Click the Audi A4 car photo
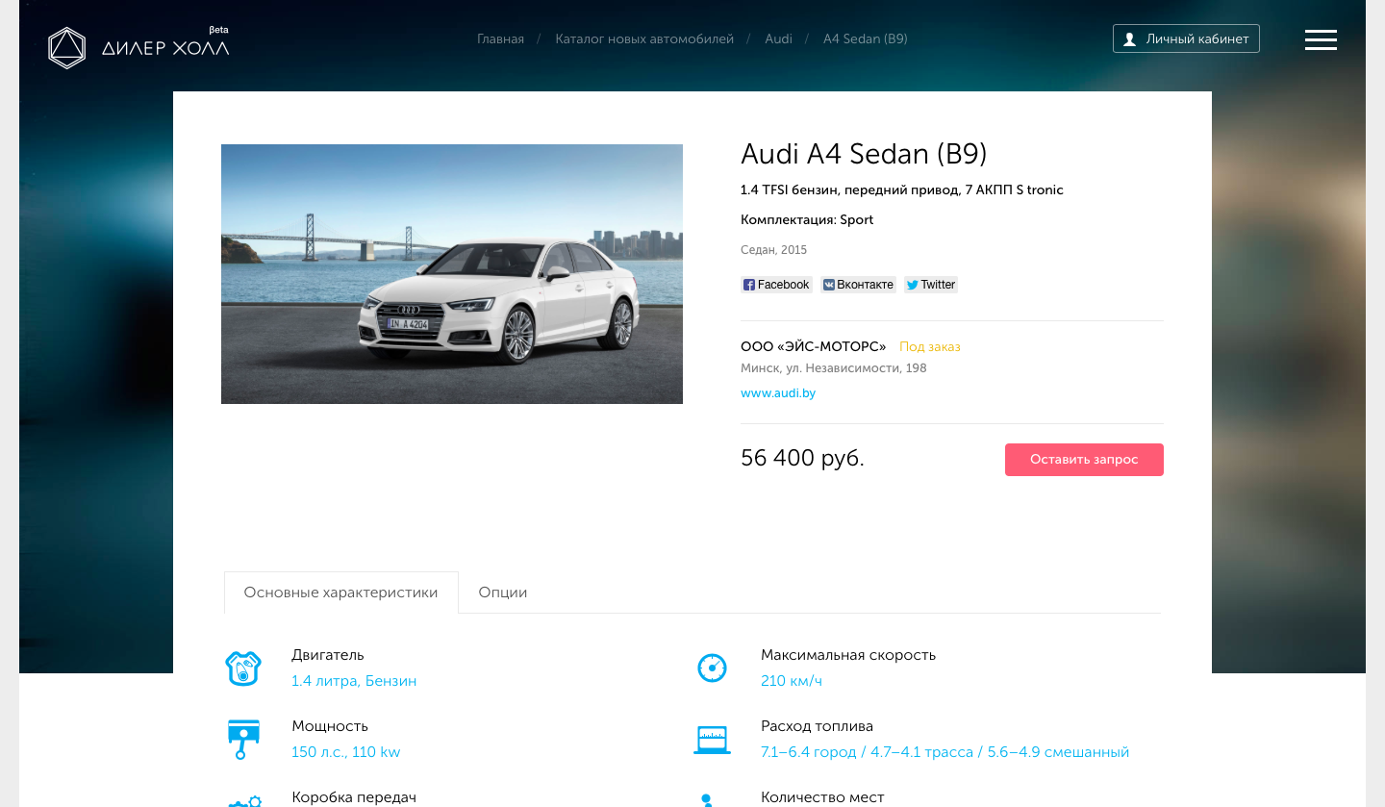The height and width of the screenshot is (807, 1385). 452,274
